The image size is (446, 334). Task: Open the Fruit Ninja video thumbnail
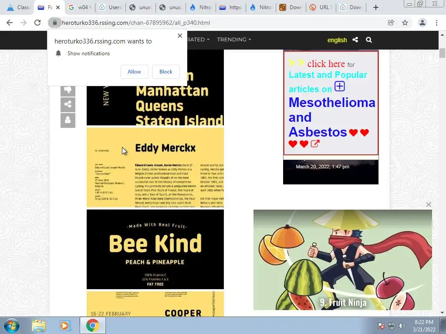[x=342, y=260]
